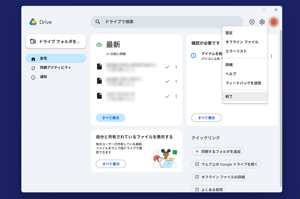Click the ドライブ フォルダを... button
Viewport: 300px width, 199px height.
pos(56,41)
